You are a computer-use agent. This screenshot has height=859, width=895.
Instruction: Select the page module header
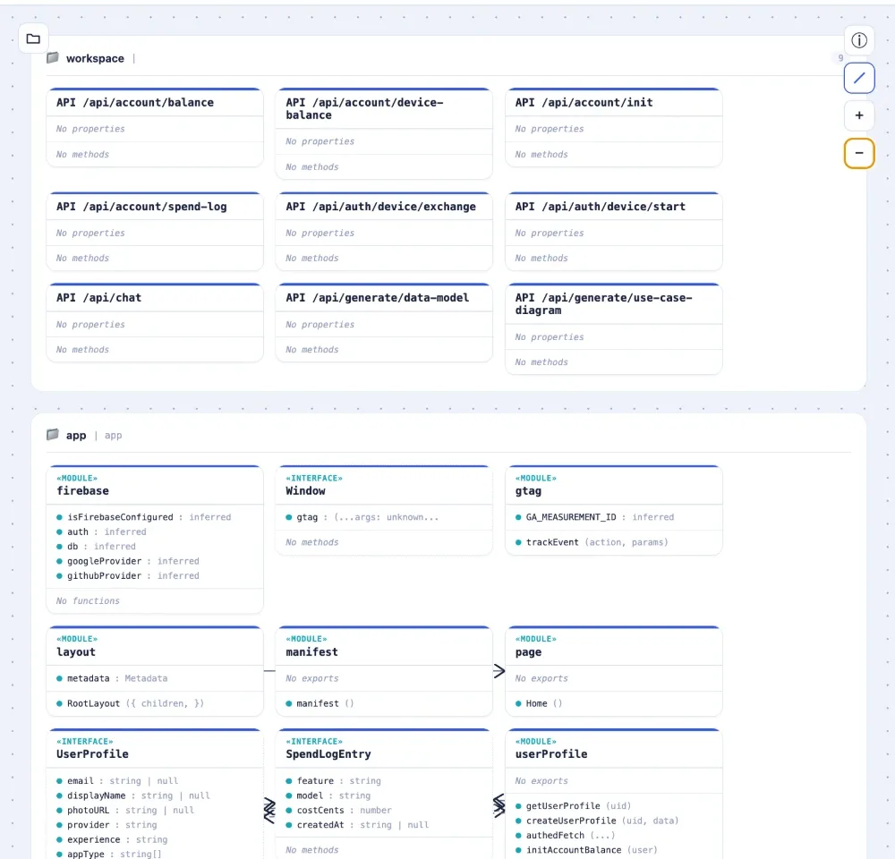click(614, 646)
